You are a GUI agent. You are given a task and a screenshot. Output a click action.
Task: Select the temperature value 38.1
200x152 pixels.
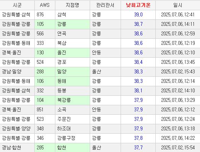tap(138, 91)
